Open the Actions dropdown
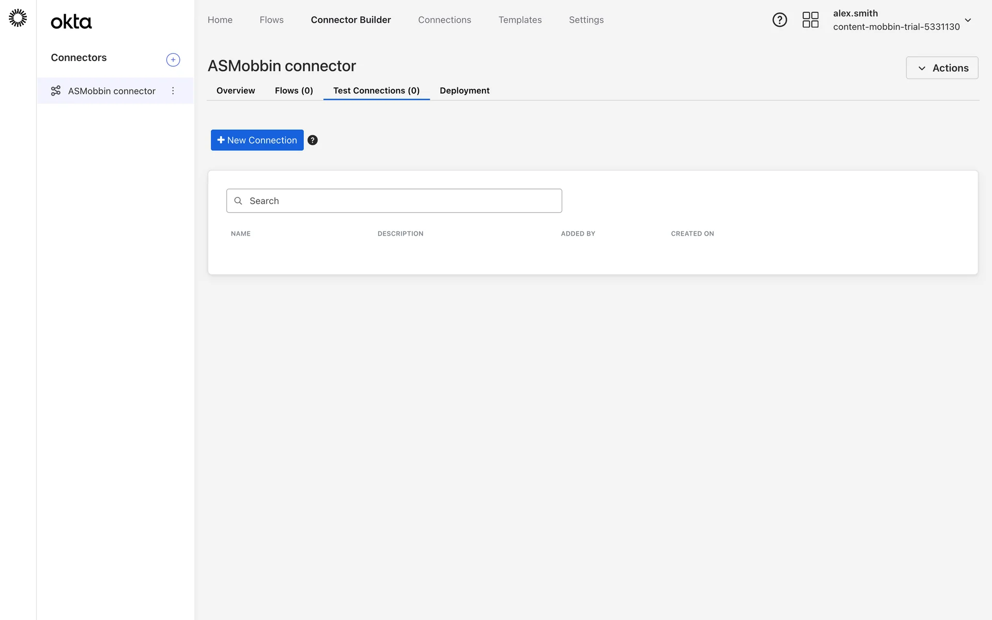Screen dimensions: 992x620 coord(941,68)
